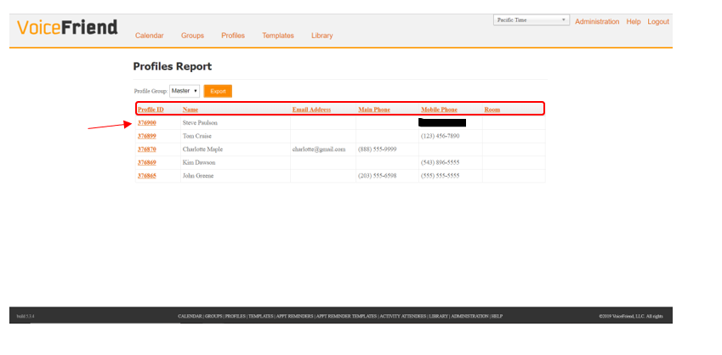
Task: Open APPT REMINDERS in the footer
Action: pyautogui.click(x=295, y=317)
